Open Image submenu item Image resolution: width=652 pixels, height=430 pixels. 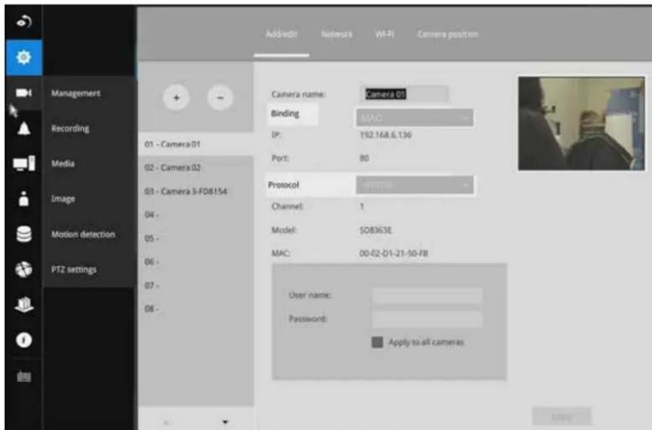(63, 199)
